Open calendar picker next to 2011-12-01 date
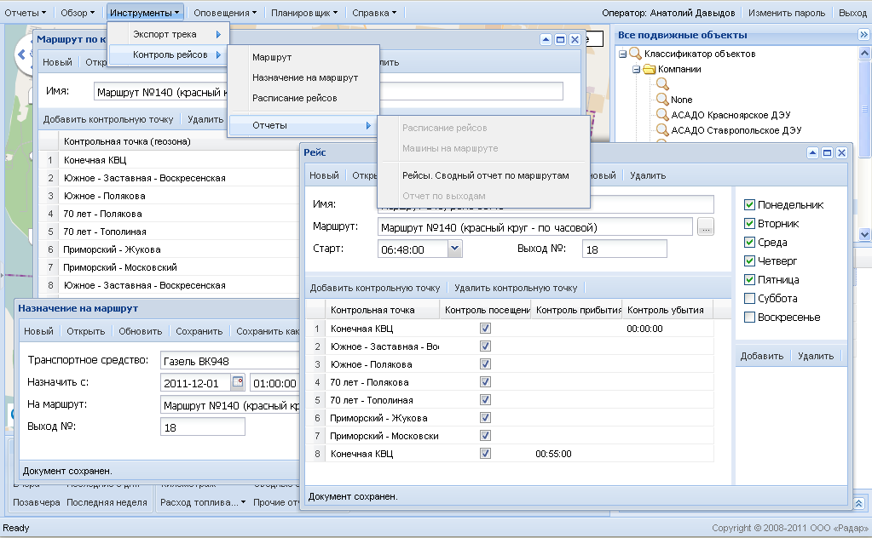872x538 pixels. (x=238, y=381)
